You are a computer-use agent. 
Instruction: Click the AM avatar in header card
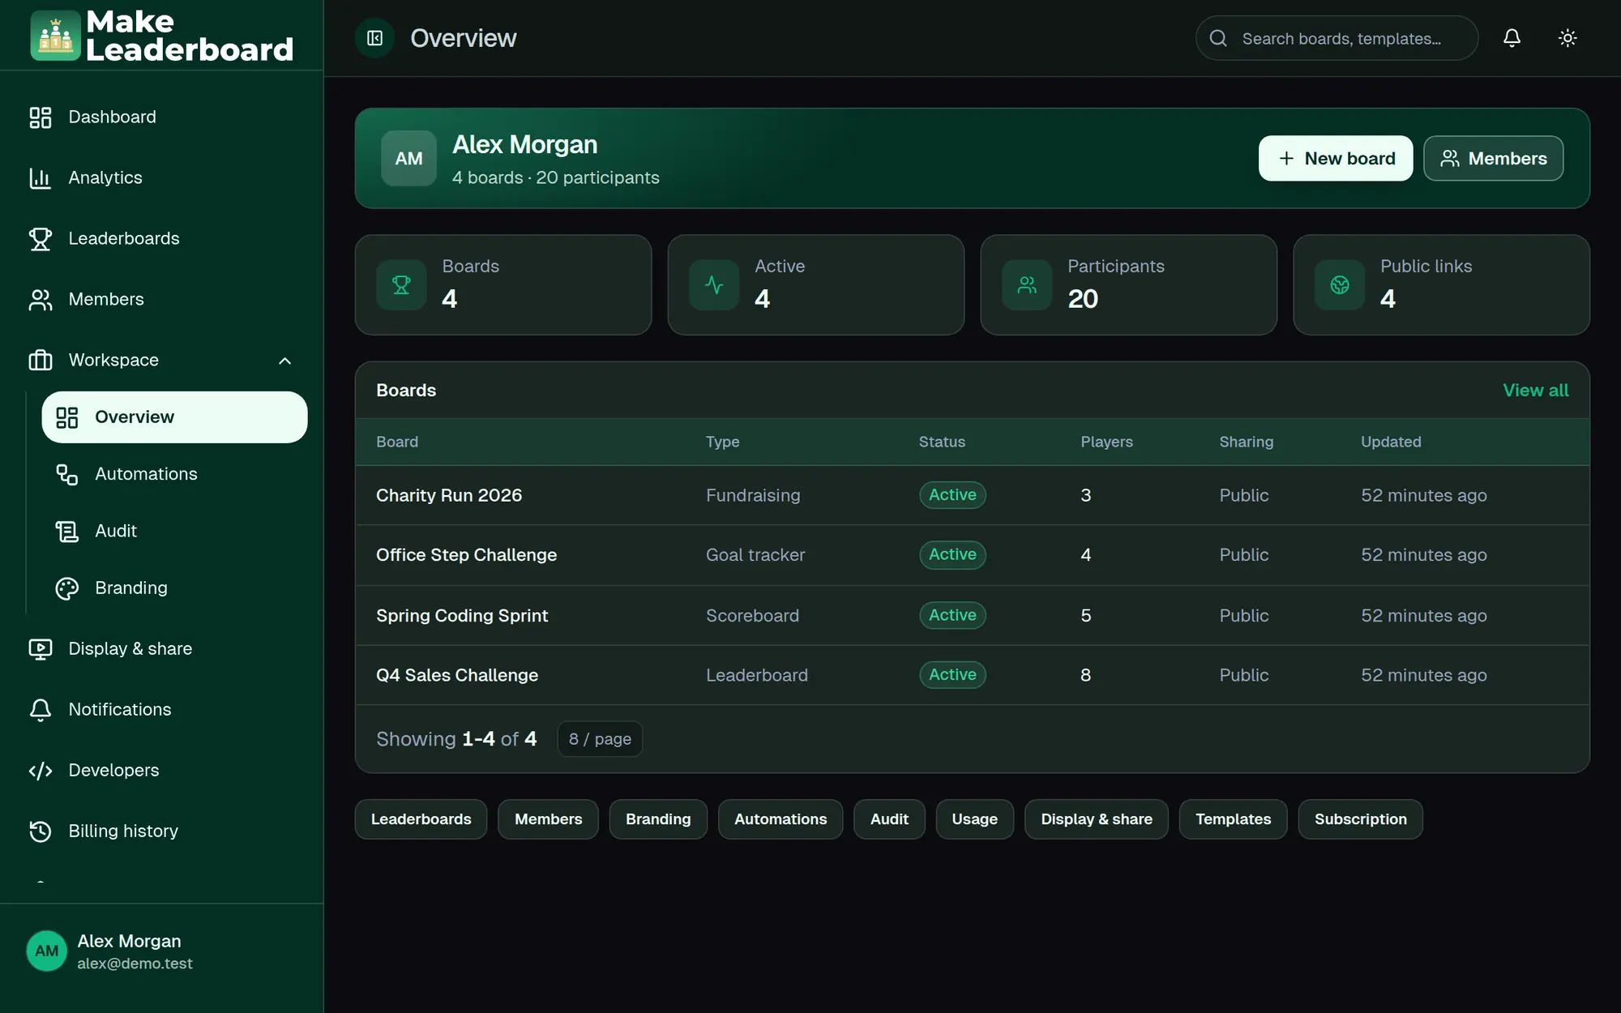[x=408, y=158]
